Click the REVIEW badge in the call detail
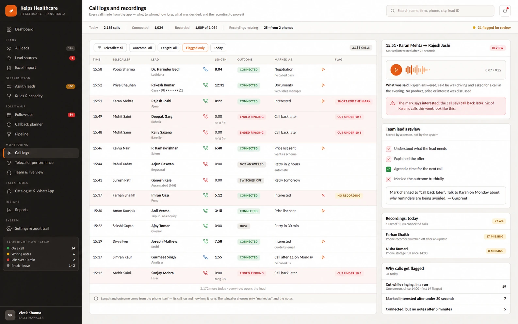518x324 pixels. pos(497,48)
